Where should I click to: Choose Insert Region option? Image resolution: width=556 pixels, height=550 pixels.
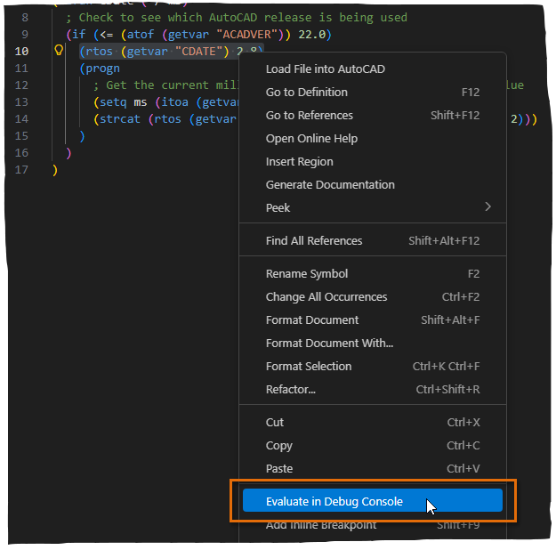point(299,161)
